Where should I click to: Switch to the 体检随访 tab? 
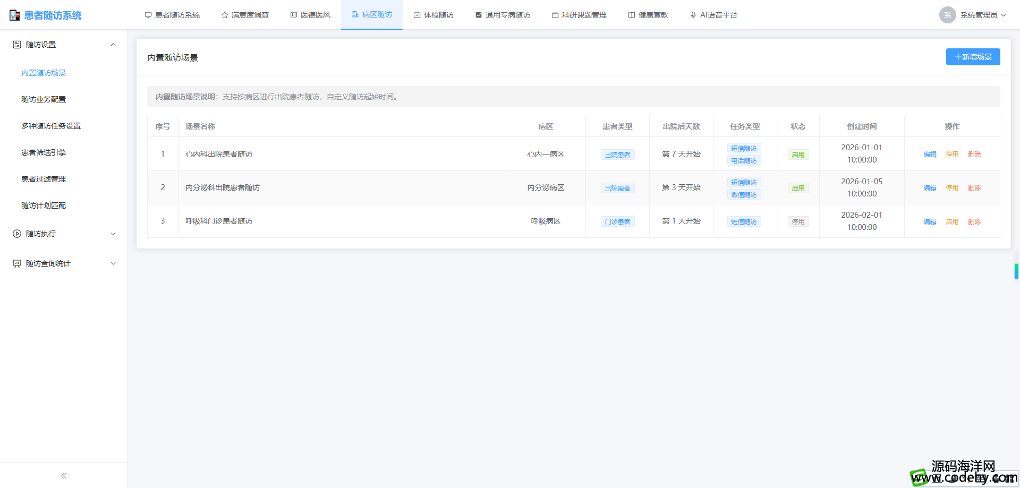click(433, 15)
